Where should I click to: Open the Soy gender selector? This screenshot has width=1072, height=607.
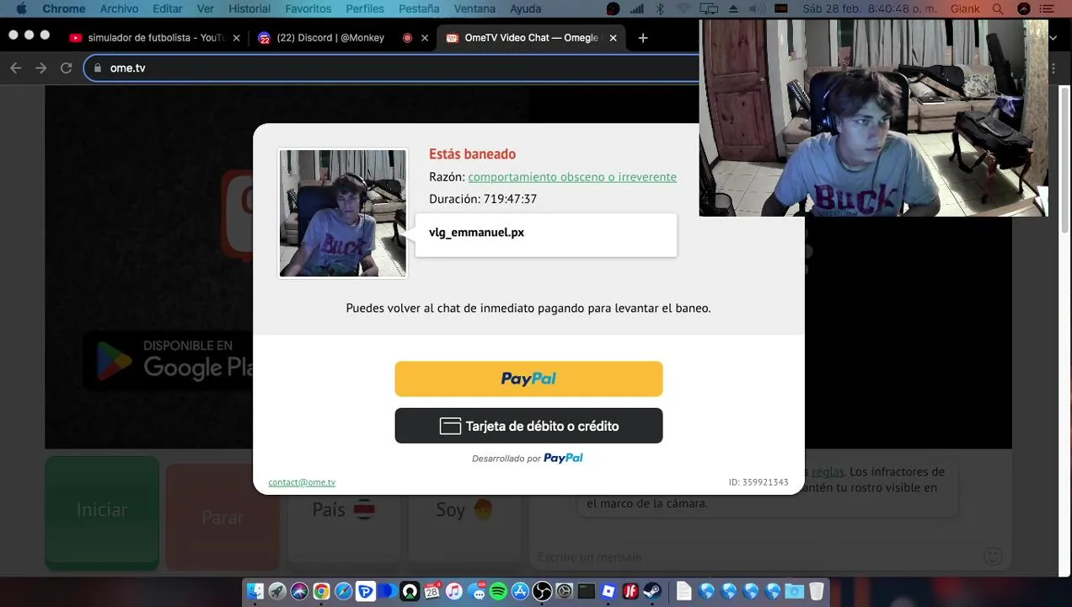(464, 509)
